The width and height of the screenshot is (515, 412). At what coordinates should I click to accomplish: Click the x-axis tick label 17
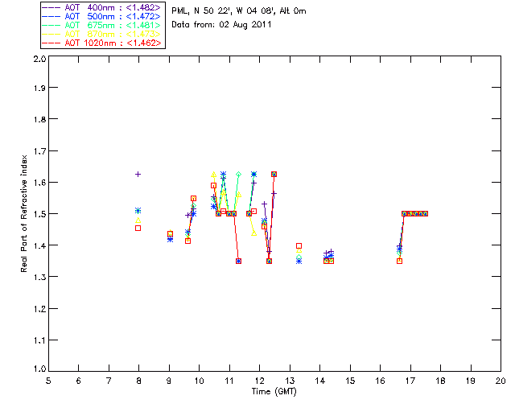pyautogui.click(x=410, y=381)
